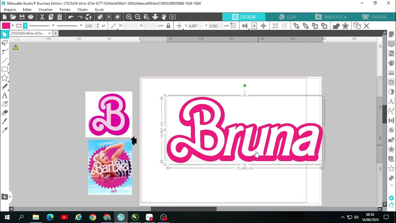Select the Barbie movie poster image
This screenshot has height=223, width=396.
pyautogui.click(x=110, y=167)
